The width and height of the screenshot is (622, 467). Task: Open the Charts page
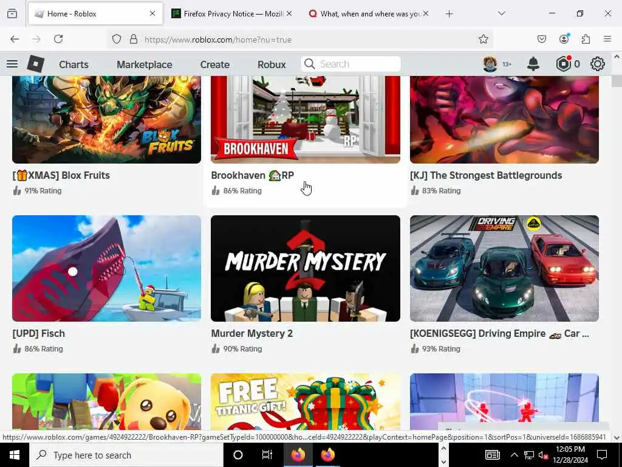(73, 64)
